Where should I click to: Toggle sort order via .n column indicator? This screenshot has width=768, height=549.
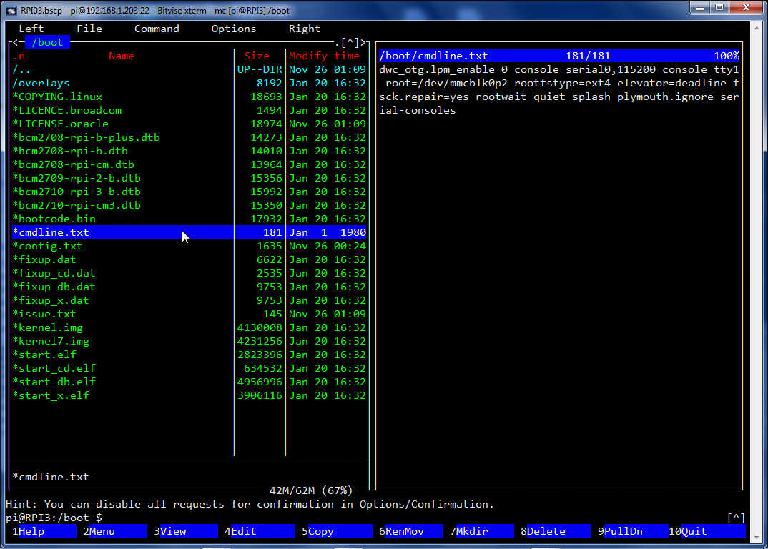(19, 56)
